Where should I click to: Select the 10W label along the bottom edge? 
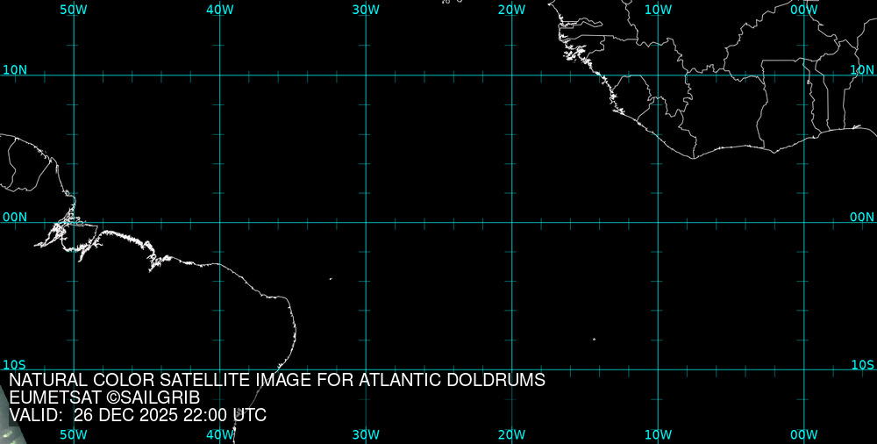tap(658, 434)
